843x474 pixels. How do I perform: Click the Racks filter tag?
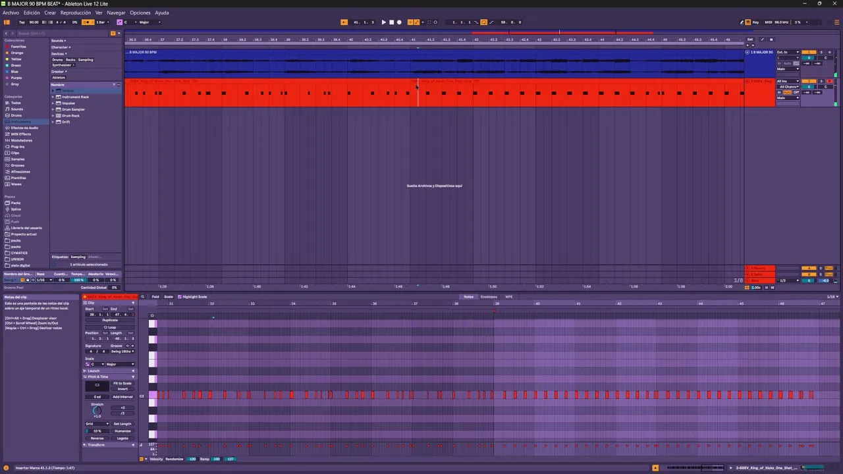70,60
